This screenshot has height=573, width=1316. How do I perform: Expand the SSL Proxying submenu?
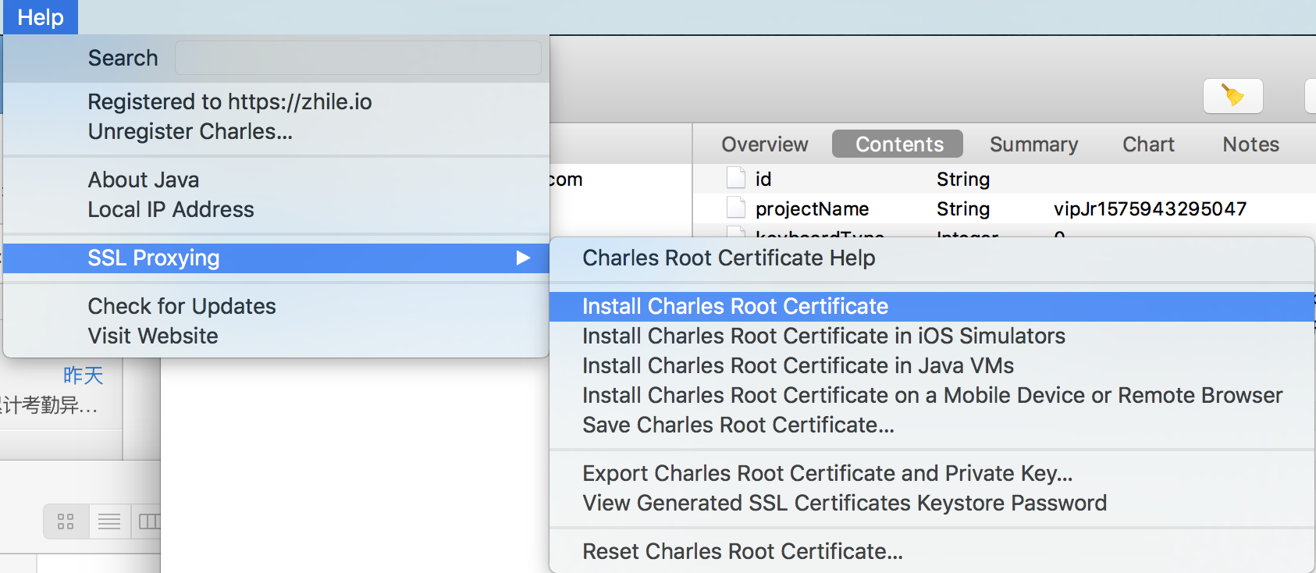point(276,258)
